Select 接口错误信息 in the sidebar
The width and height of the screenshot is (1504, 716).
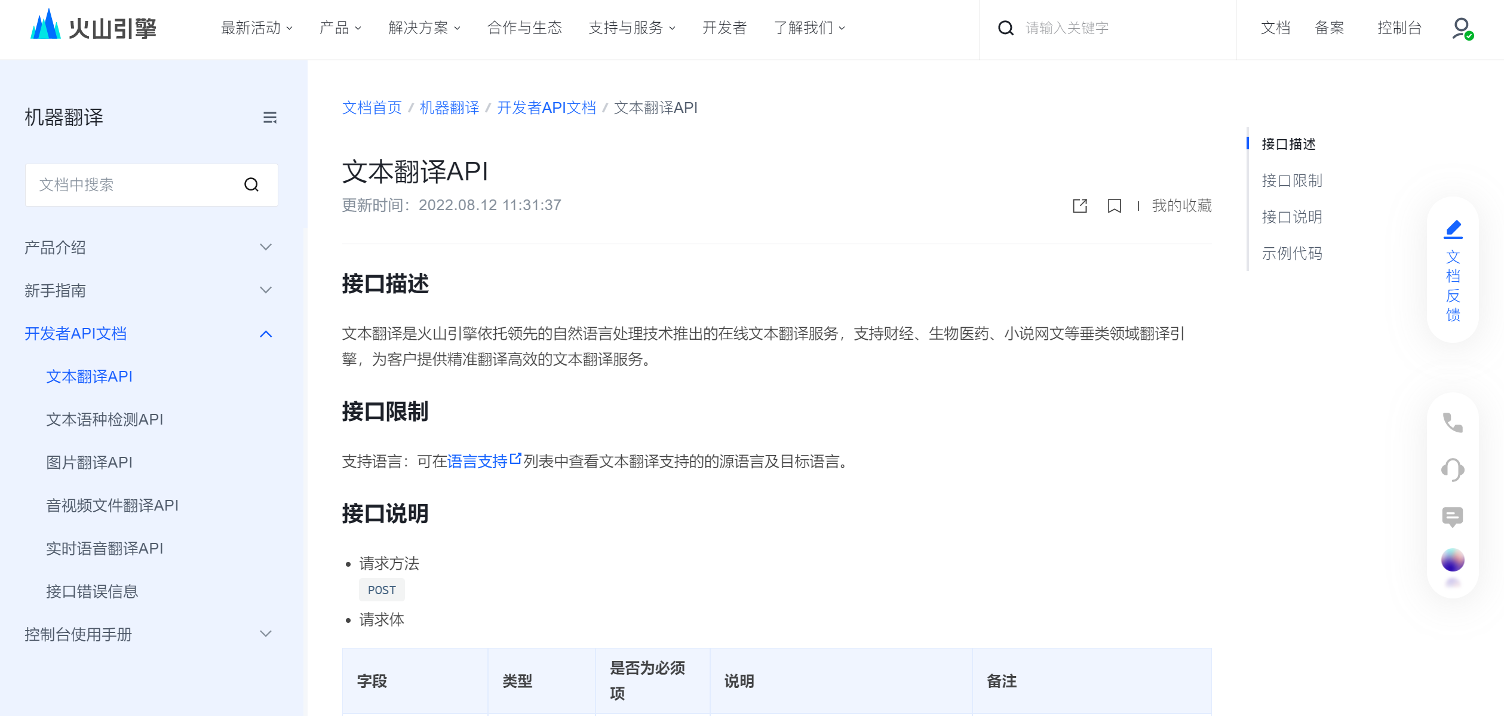click(92, 591)
